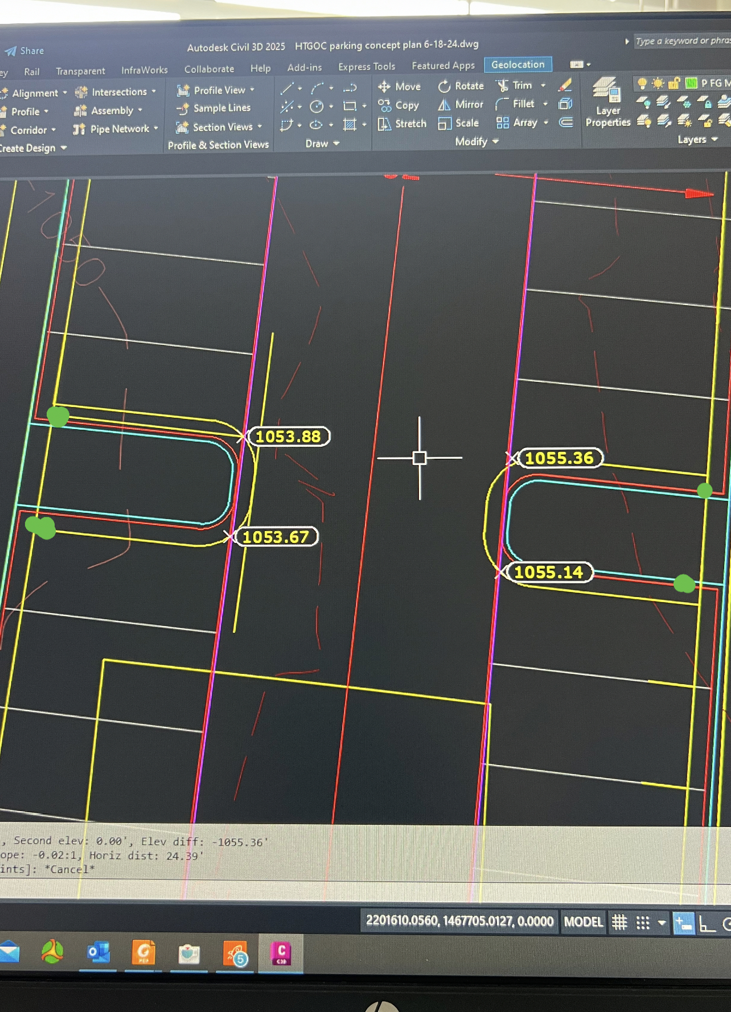Click the coordinates readout in status bar
Screen dimensions: 731x1012
coord(459,921)
